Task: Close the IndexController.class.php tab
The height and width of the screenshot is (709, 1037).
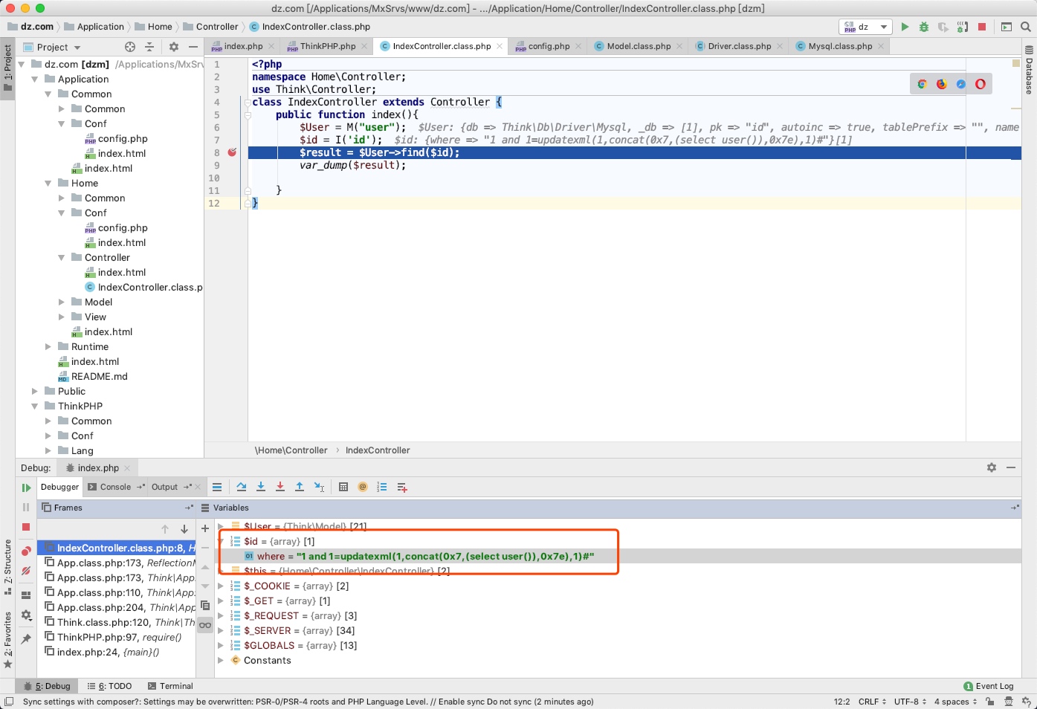Action: tap(500, 46)
